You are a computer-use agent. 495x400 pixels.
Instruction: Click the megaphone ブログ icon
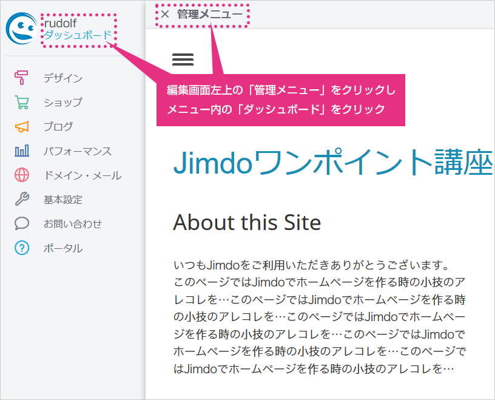point(21,126)
